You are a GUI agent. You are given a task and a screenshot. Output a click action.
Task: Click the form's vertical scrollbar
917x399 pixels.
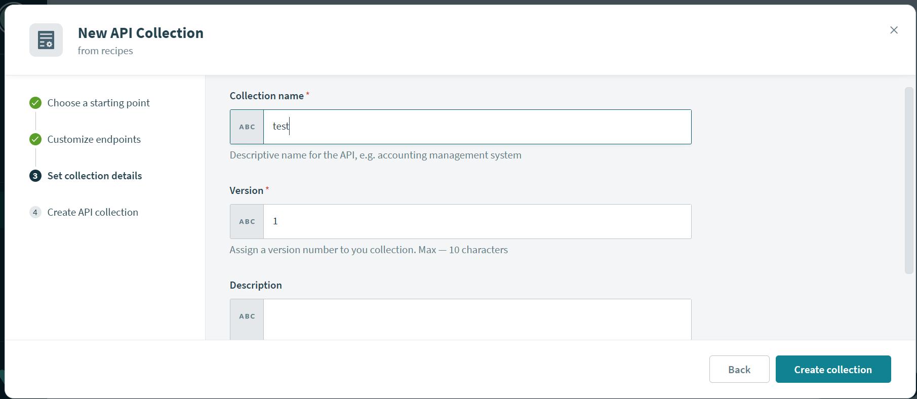point(908,180)
